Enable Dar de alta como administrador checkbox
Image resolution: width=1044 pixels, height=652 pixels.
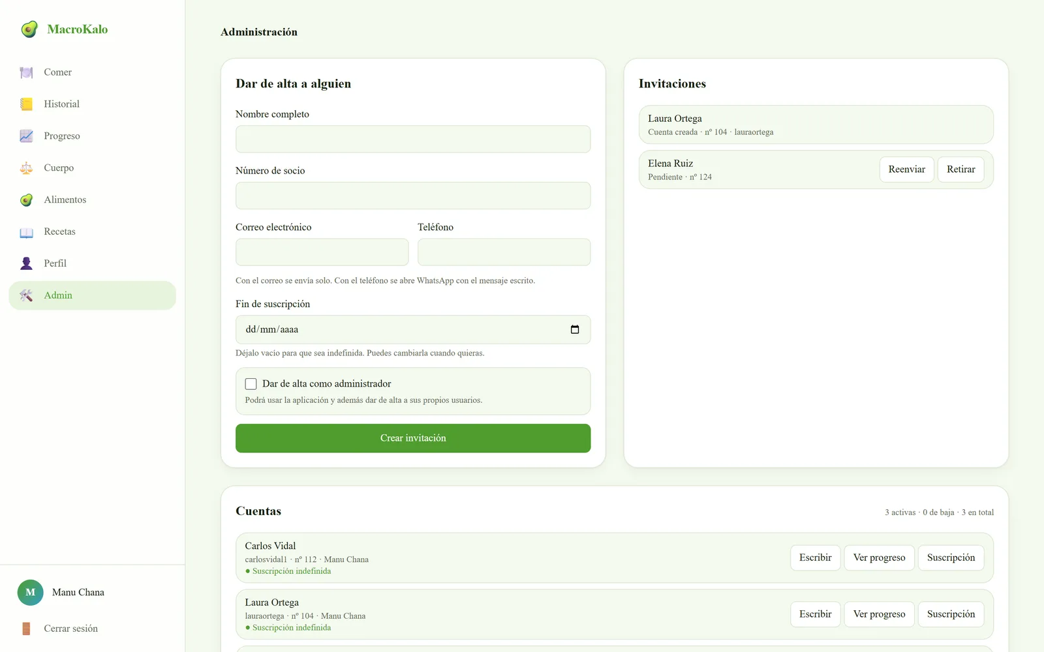[x=251, y=384]
